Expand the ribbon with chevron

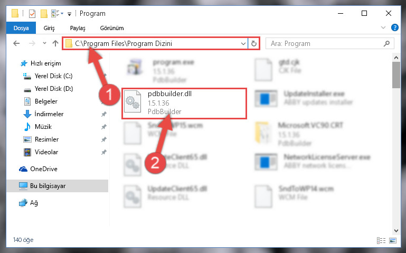point(383,27)
